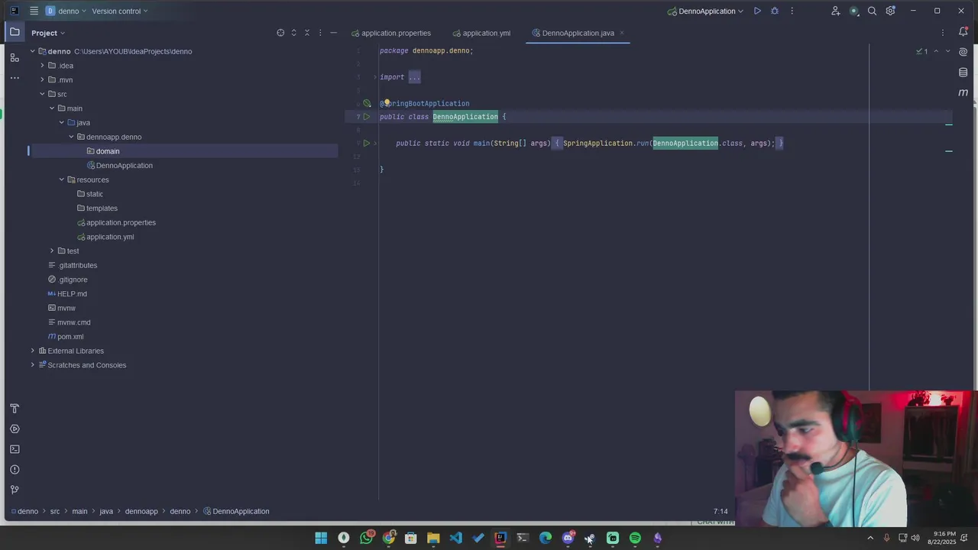Expand the .idea folder
Image resolution: width=978 pixels, height=550 pixels.
coord(43,66)
